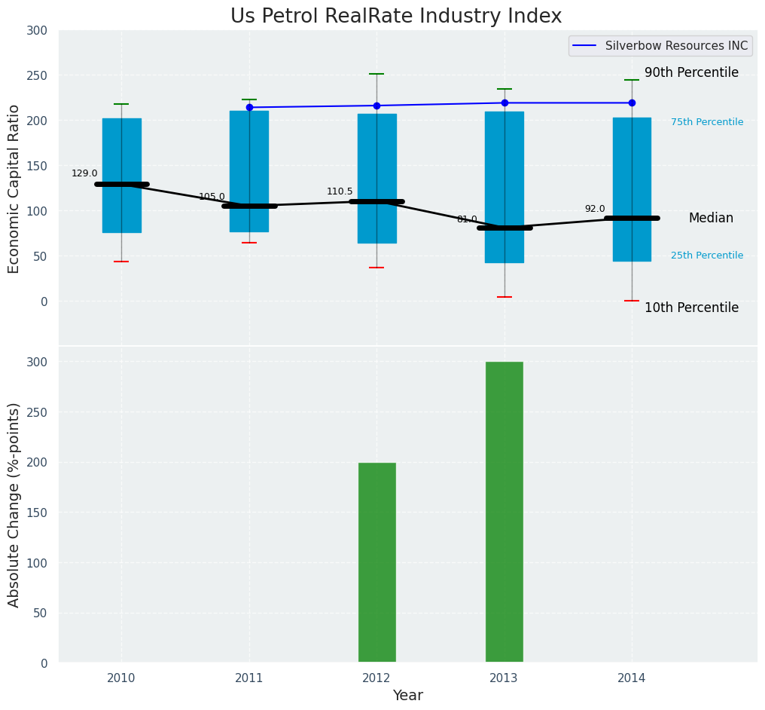Click the Median label
Screen dimensions: 765x710
click(x=711, y=219)
